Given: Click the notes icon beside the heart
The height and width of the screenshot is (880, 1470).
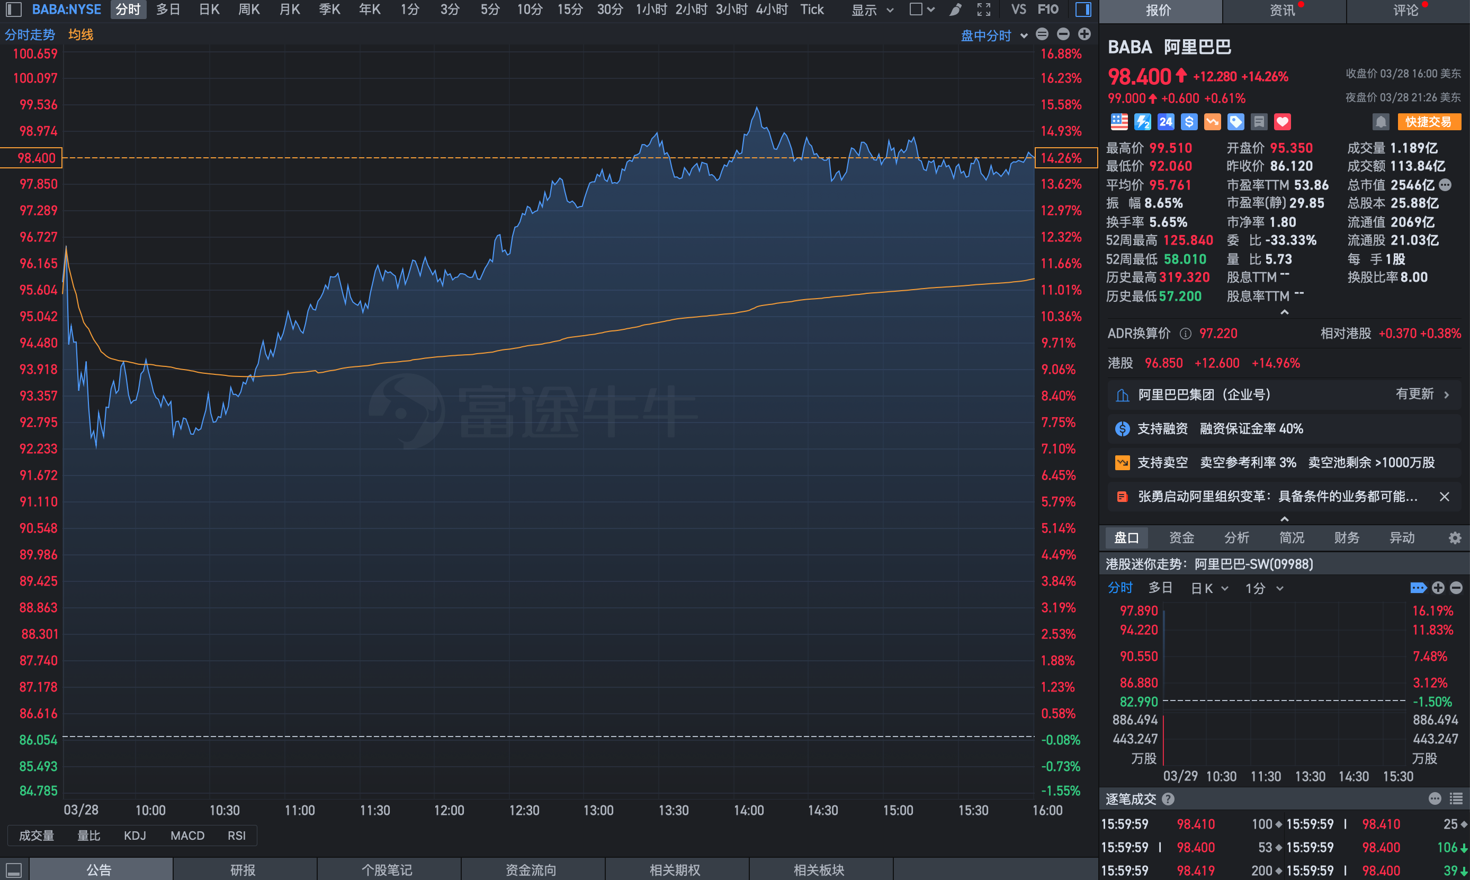Looking at the screenshot, I should [1258, 122].
